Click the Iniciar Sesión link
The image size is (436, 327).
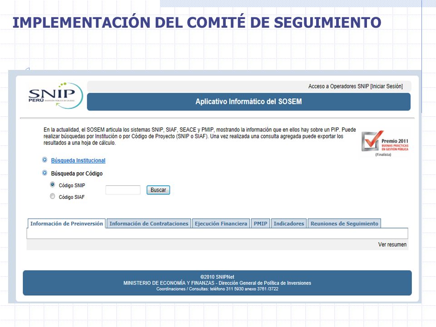pyautogui.click(x=386, y=86)
